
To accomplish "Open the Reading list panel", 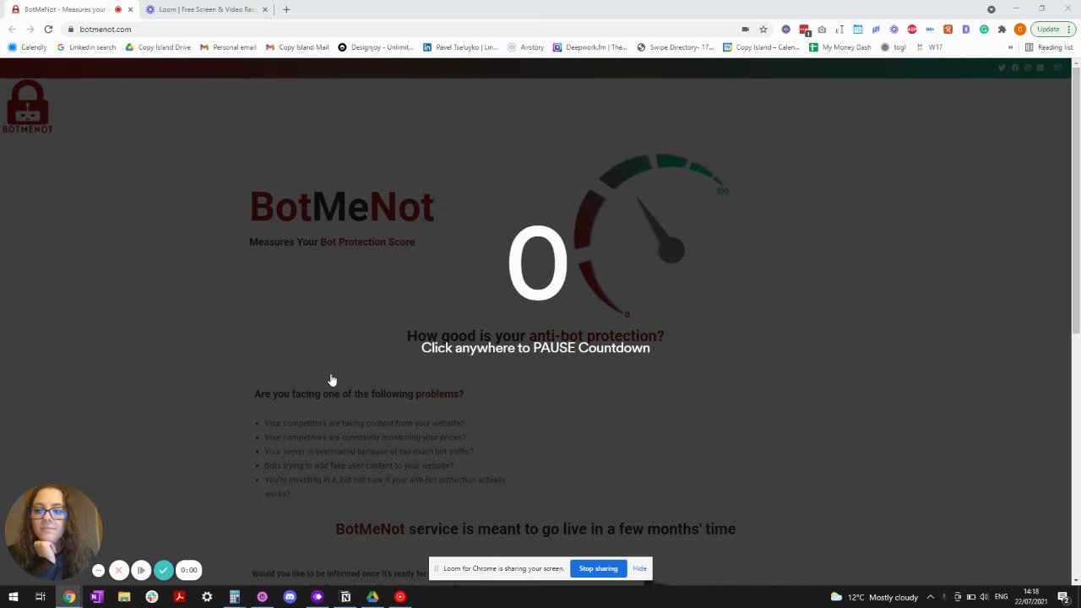I will 1049,47.
